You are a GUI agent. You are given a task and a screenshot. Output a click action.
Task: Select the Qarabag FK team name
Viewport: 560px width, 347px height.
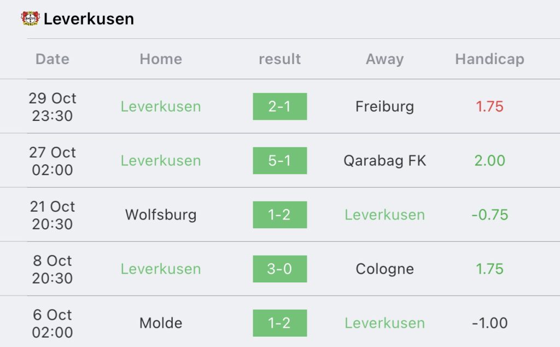coord(384,161)
